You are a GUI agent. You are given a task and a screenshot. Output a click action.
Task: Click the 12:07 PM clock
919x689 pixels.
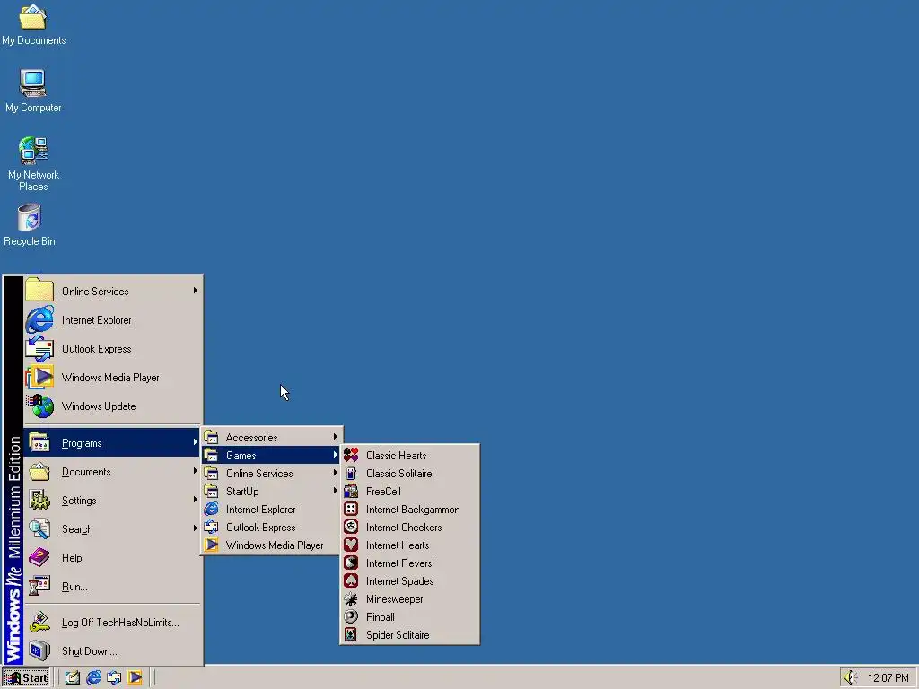pyautogui.click(x=888, y=678)
